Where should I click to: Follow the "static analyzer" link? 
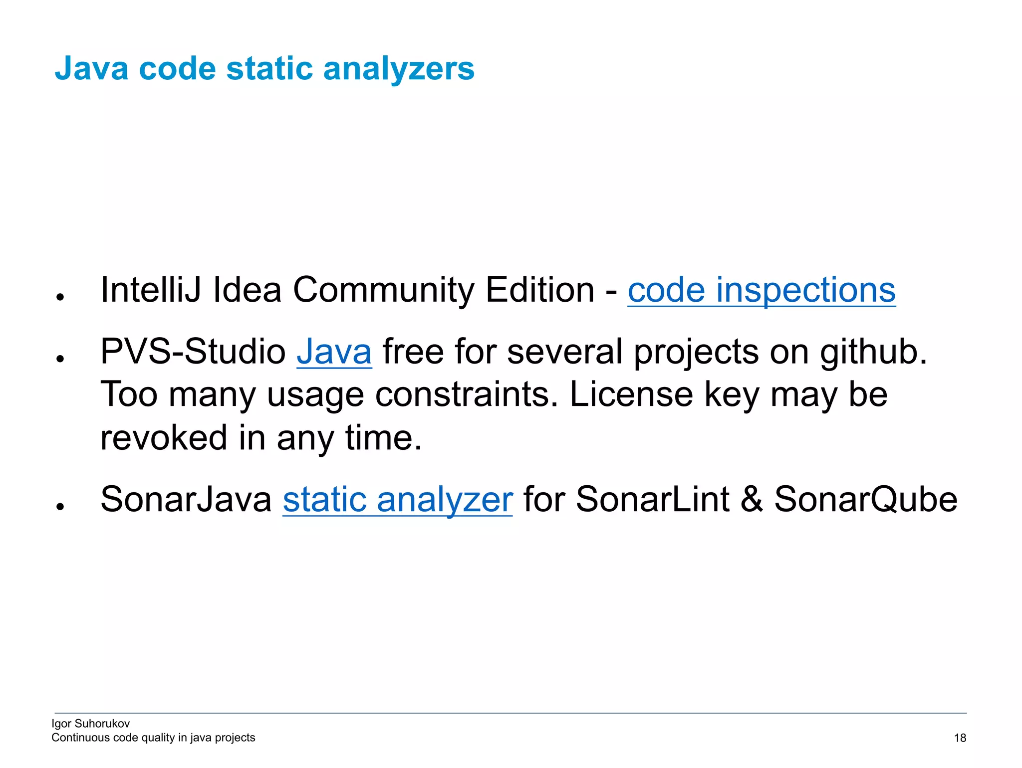point(397,500)
